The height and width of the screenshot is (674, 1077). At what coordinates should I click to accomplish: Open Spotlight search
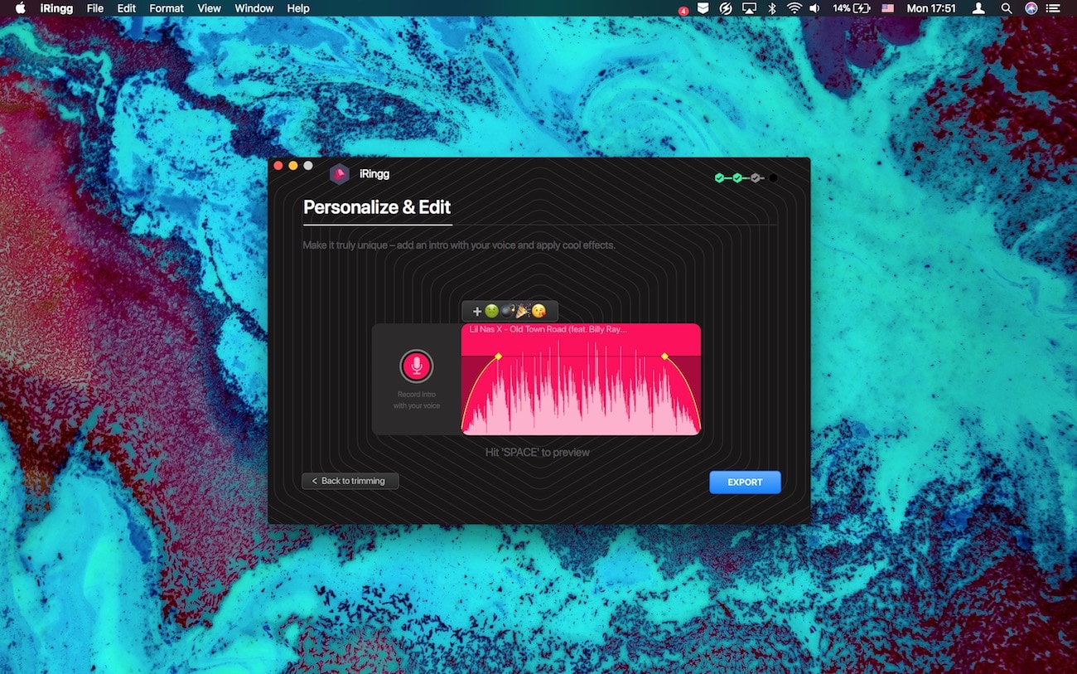tap(1007, 8)
